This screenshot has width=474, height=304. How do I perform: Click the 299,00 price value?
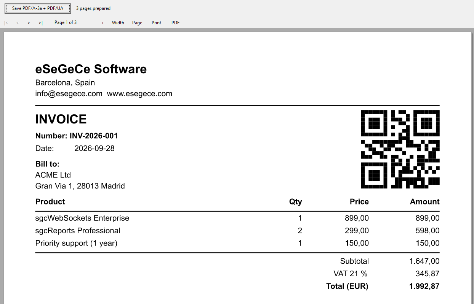(356, 231)
